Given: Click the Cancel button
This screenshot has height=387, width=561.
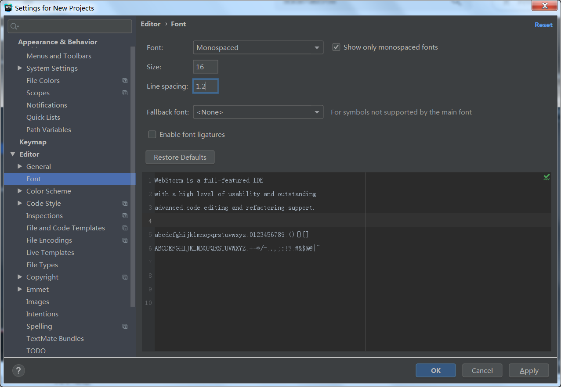Looking at the screenshot, I should [x=482, y=370].
